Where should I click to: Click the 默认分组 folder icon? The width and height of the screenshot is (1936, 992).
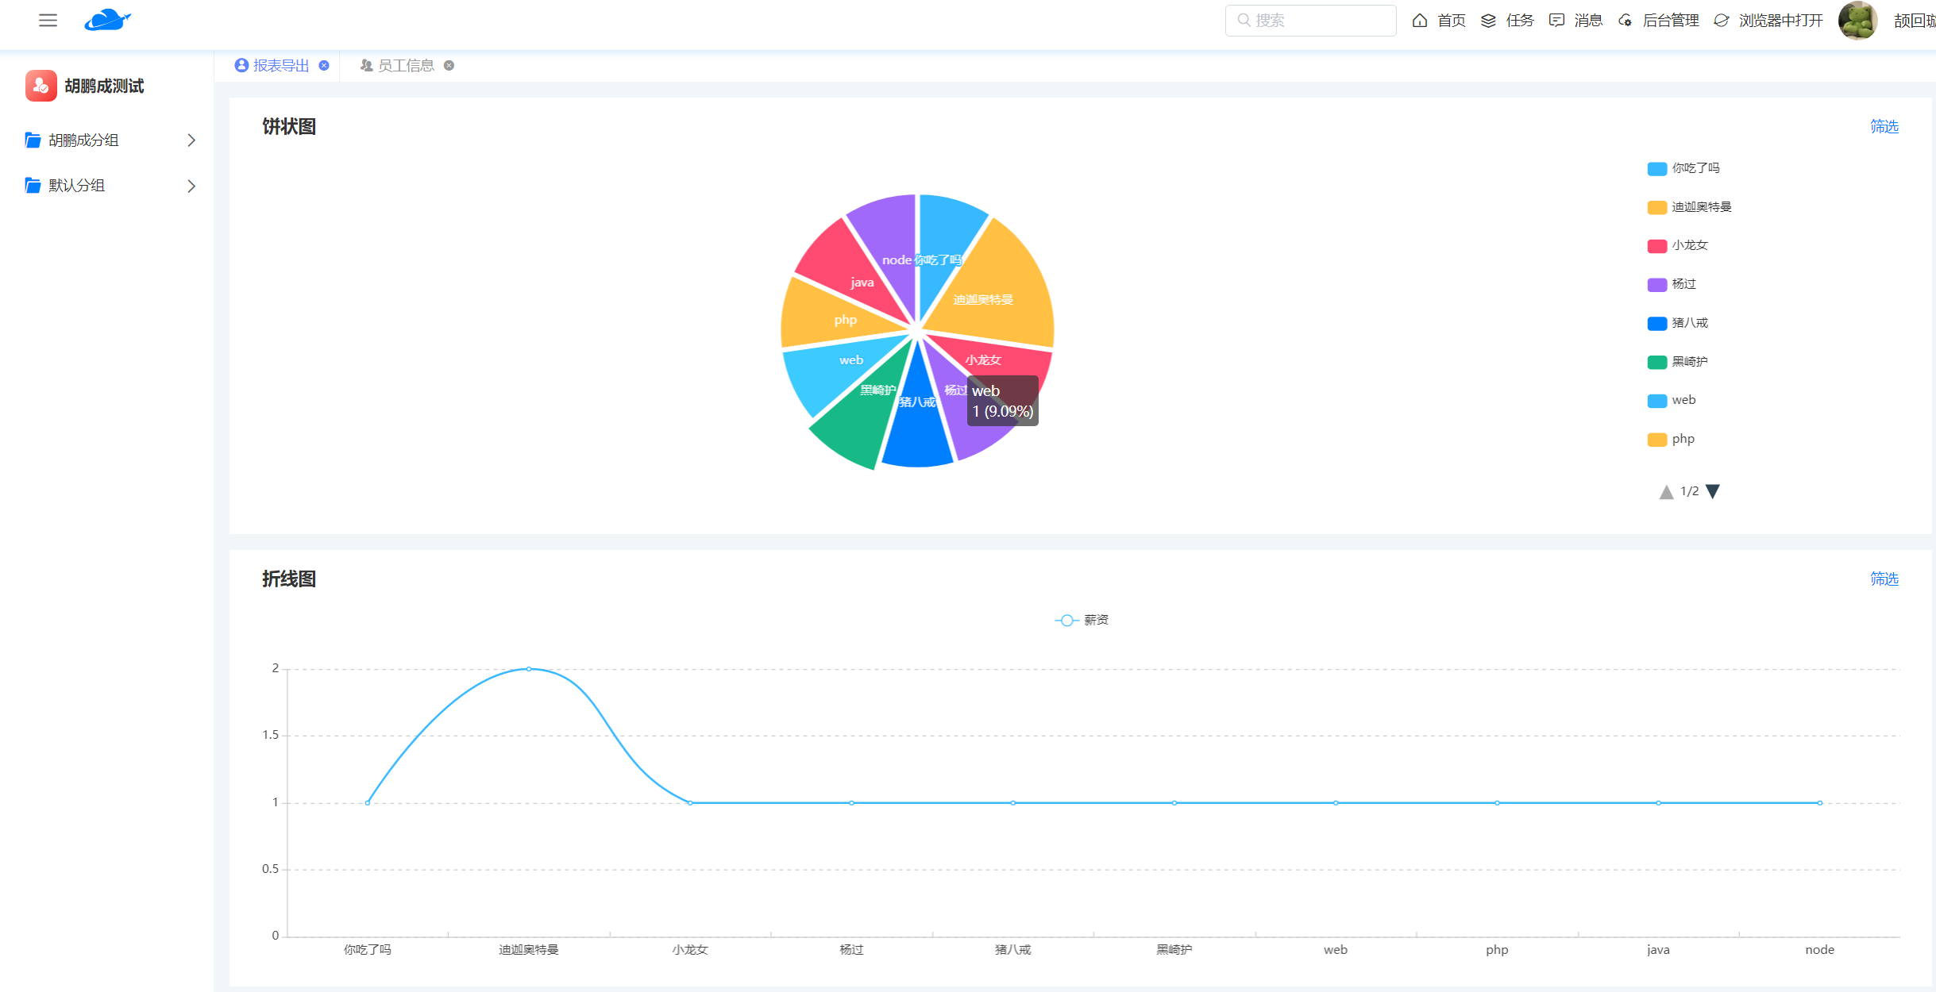[x=33, y=186]
